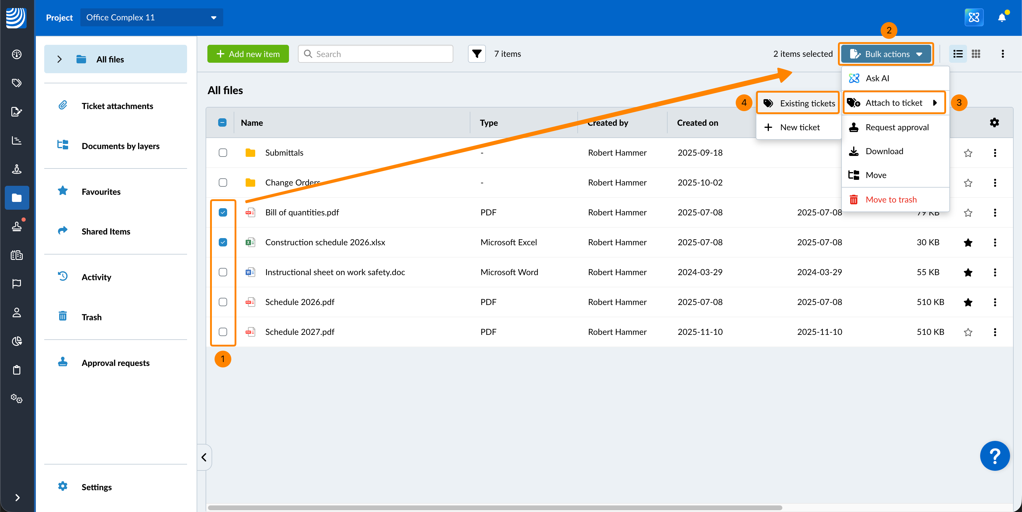The image size is (1022, 512).
Task: Click the horizontal scrollbar at the bottom
Action: tap(495, 508)
